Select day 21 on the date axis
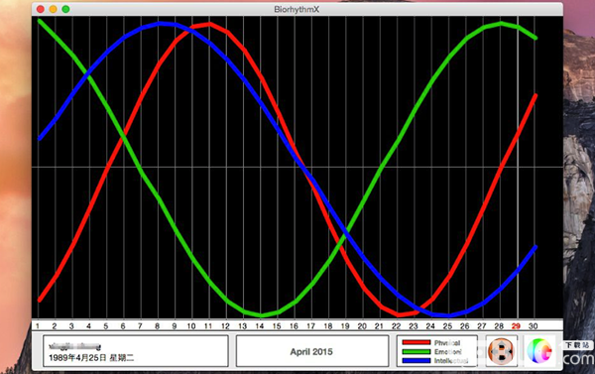This screenshot has height=374, width=595. [x=379, y=326]
